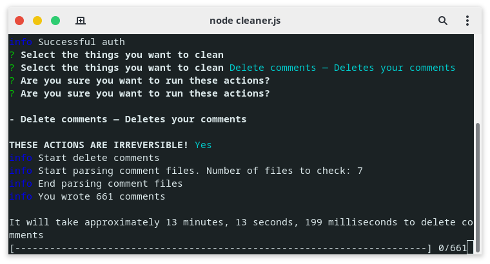Click the cyan "Yes" answer
490x264 pixels.
[x=203, y=145]
